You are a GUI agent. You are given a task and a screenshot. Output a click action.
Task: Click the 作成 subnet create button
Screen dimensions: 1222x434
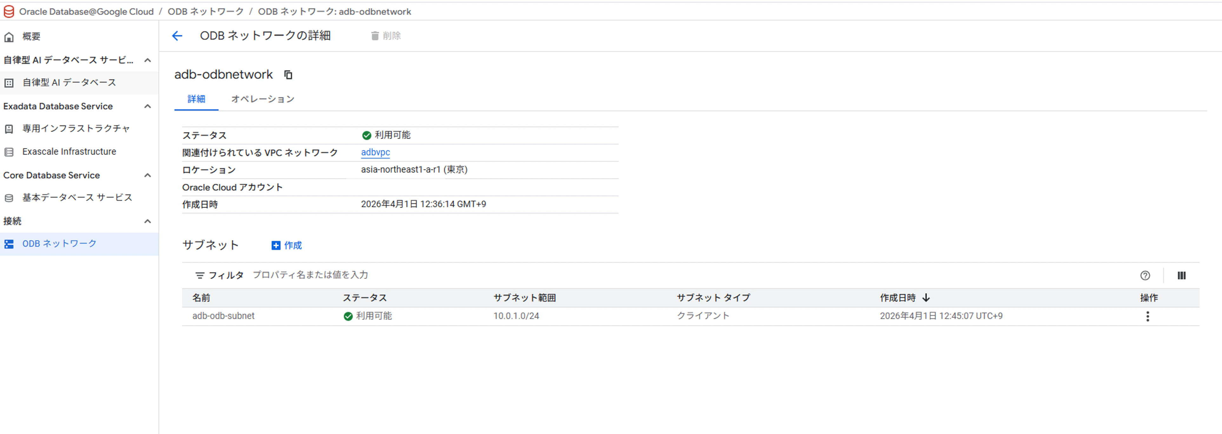(x=287, y=245)
